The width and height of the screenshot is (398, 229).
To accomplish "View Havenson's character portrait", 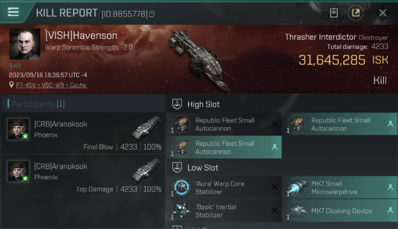I will [x=25, y=44].
